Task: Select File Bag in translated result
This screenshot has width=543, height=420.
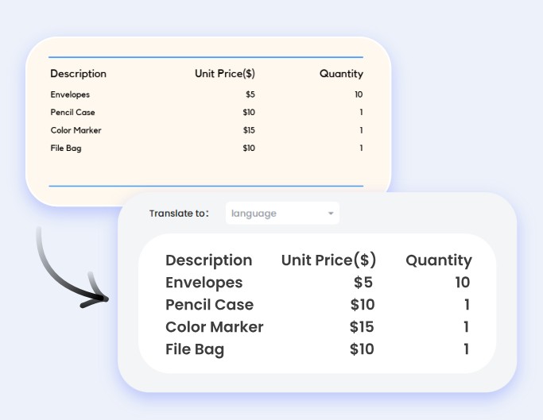Action: 195,349
